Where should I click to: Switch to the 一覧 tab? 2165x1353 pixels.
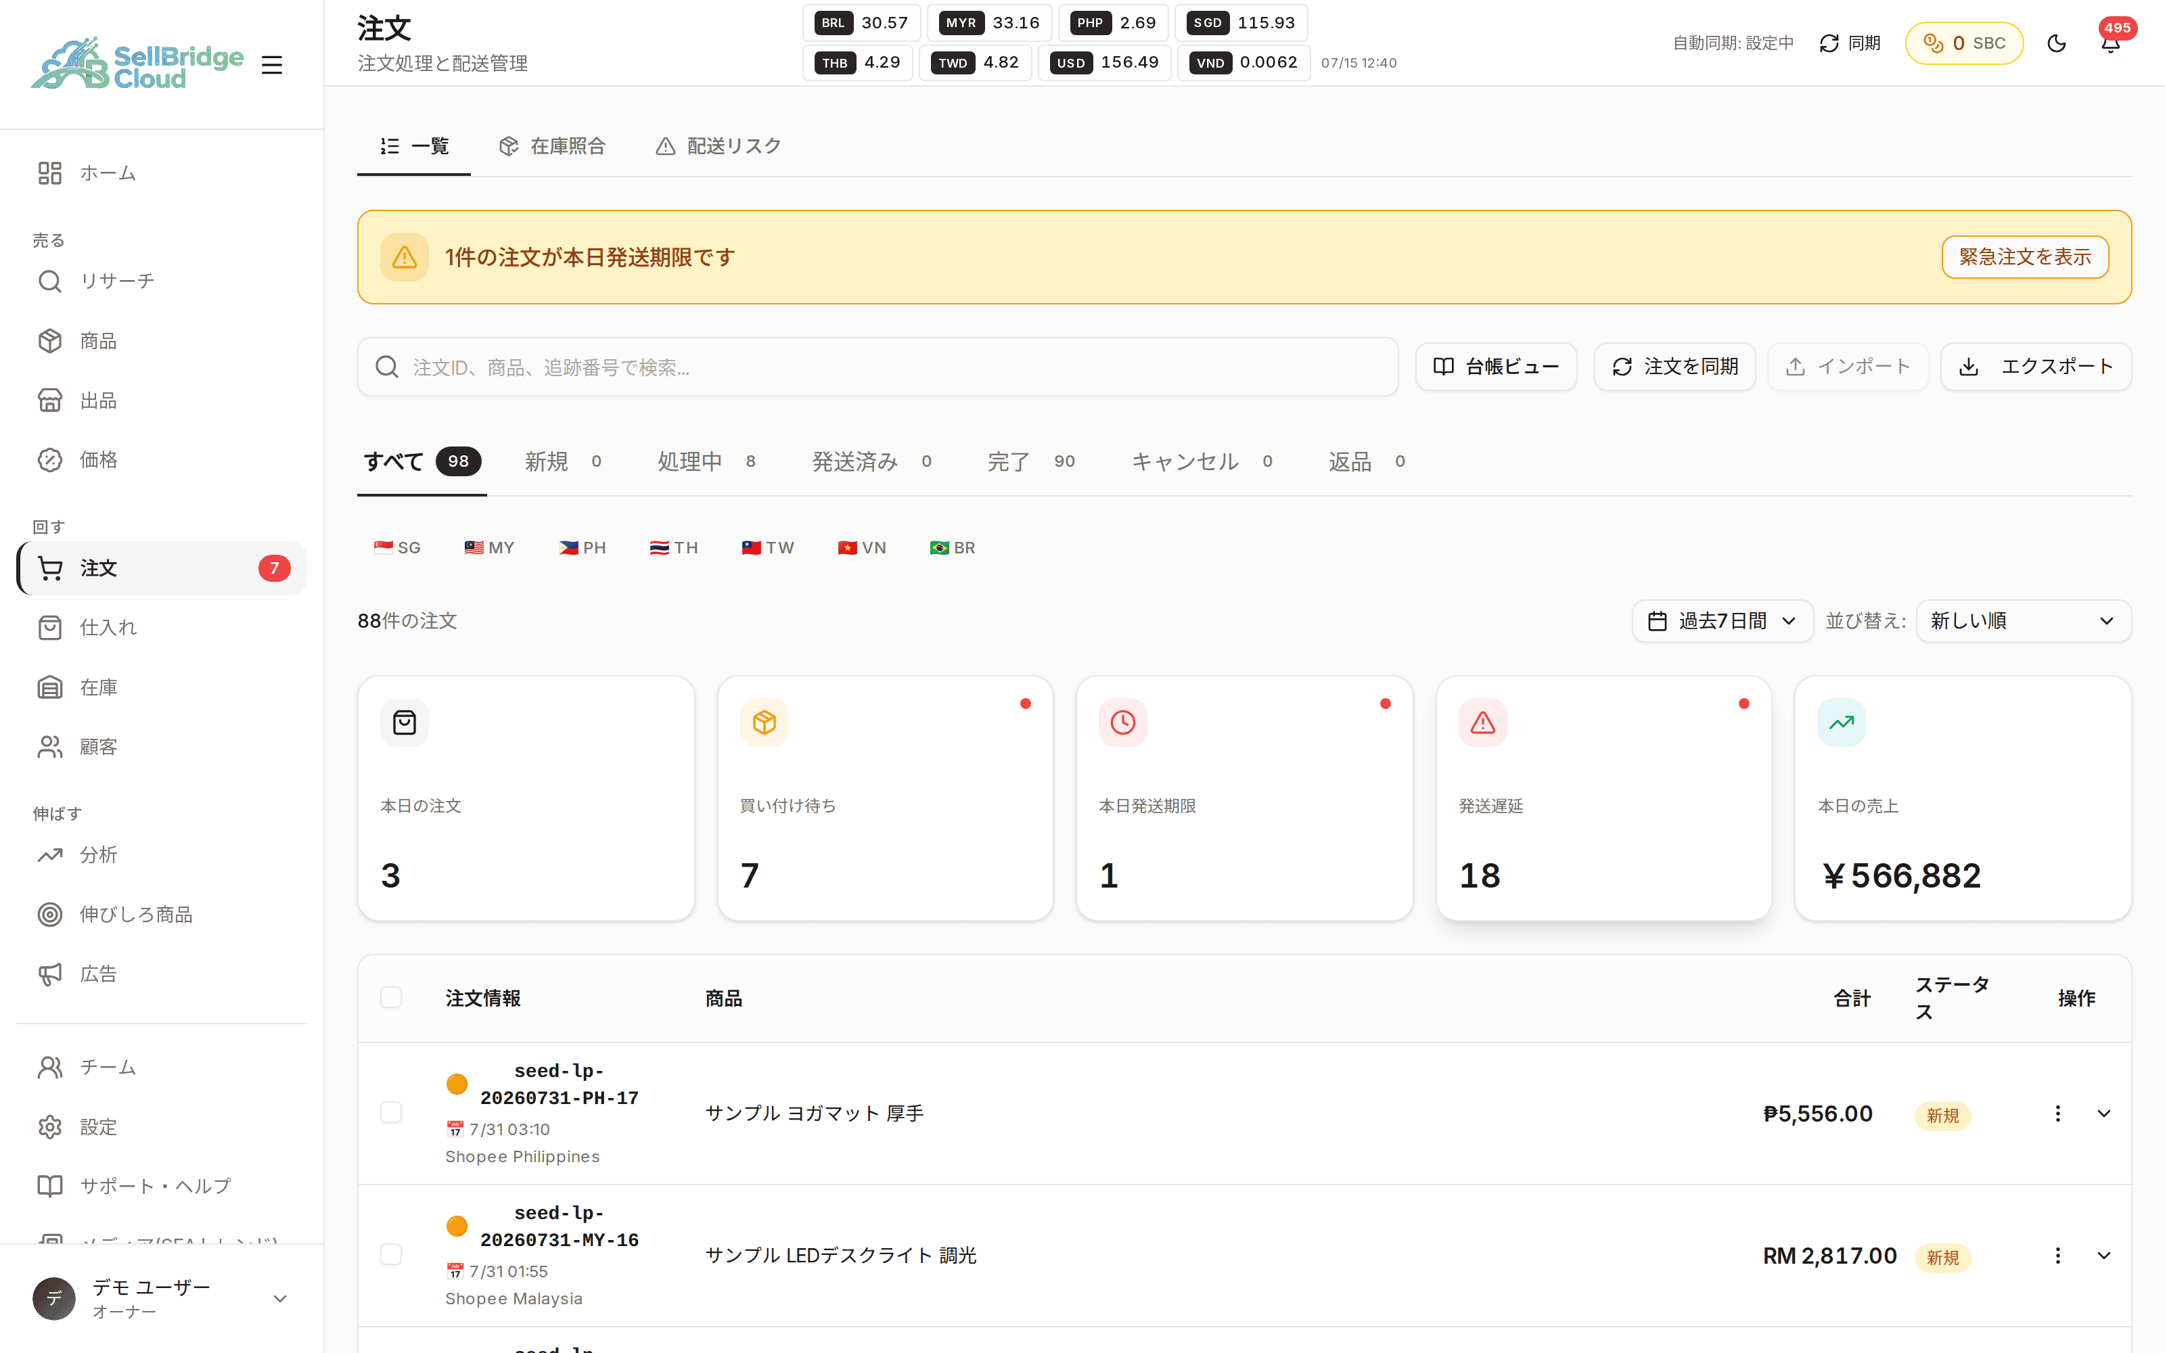[414, 146]
